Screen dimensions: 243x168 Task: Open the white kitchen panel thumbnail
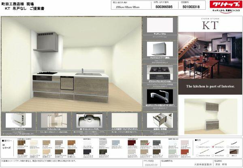tap(160, 25)
